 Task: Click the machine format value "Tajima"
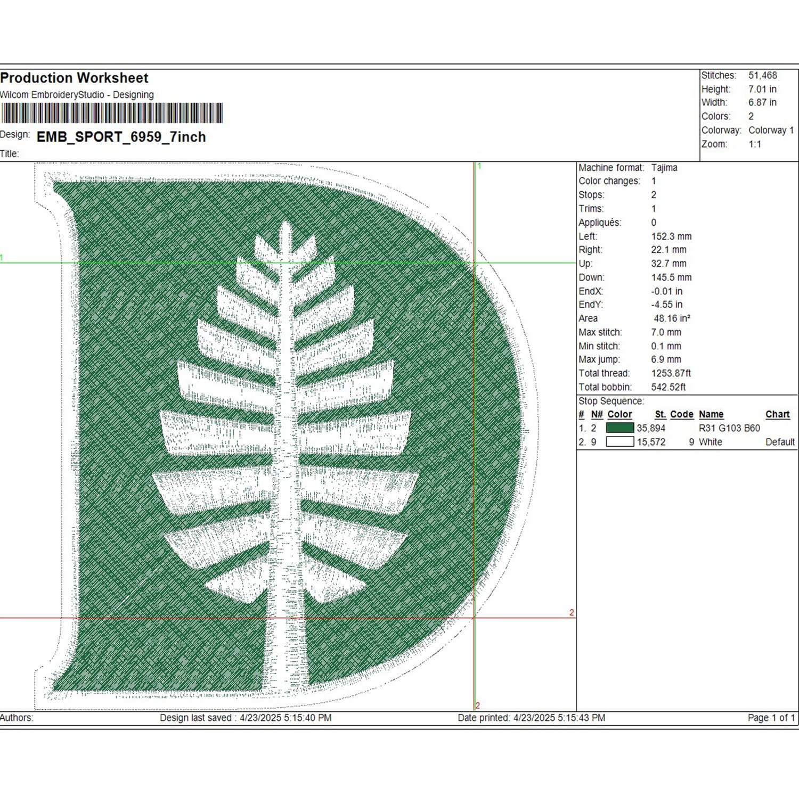click(x=664, y=168)
